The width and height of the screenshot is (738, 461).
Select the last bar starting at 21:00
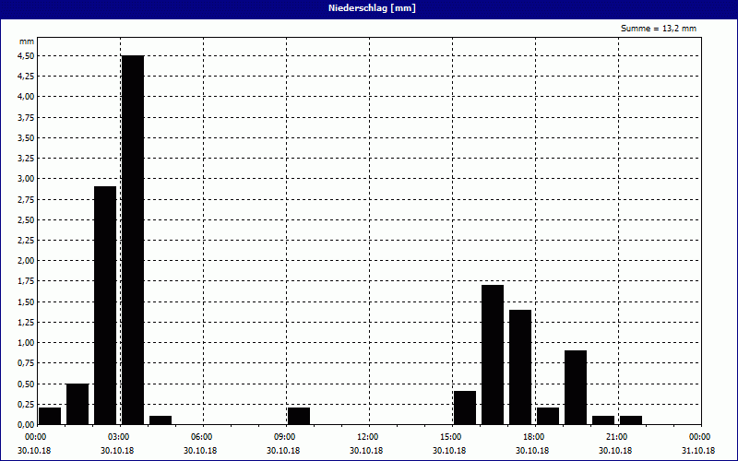click(631, 420)
